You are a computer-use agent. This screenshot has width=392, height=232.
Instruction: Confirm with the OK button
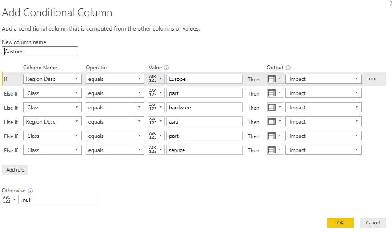(x=340, y=223)
